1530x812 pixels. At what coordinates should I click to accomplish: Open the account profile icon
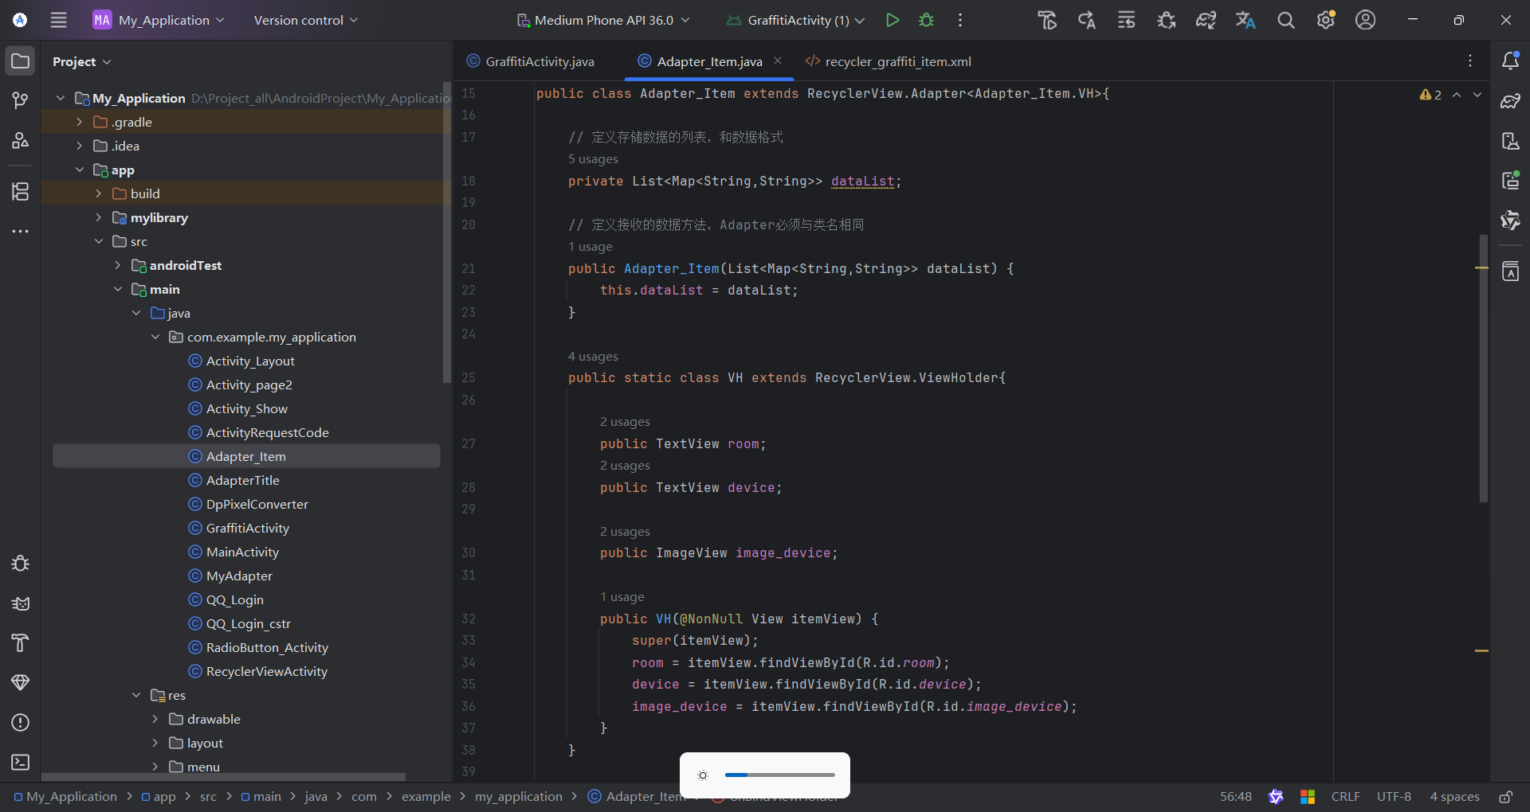(1366, 20)
